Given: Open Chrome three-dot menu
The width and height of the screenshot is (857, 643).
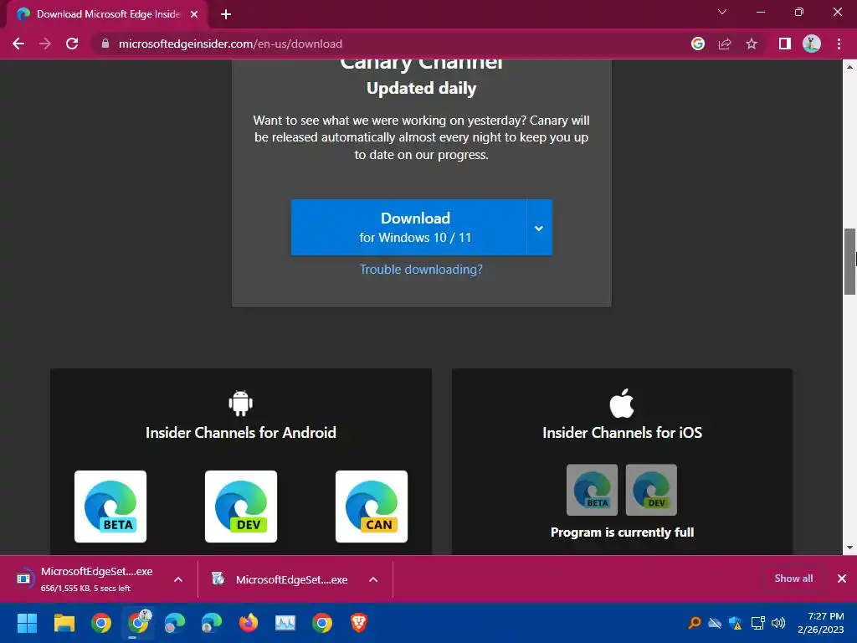Looking at the screenshot, I should (839, 44).
